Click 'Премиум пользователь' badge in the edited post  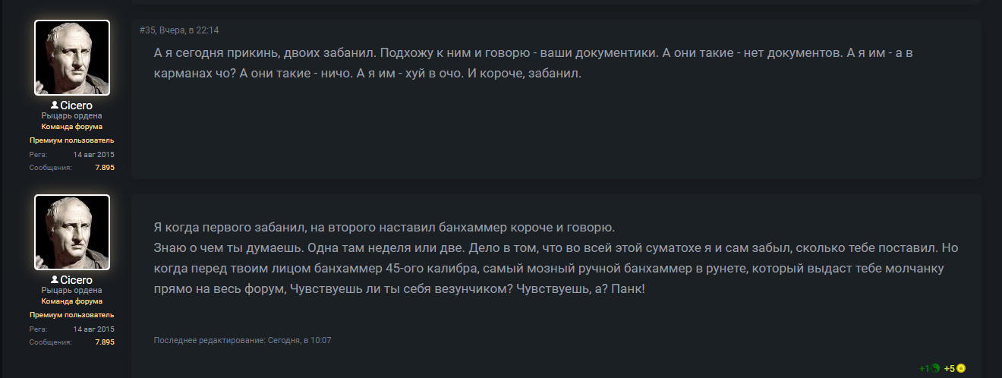(x=72, y=314)
